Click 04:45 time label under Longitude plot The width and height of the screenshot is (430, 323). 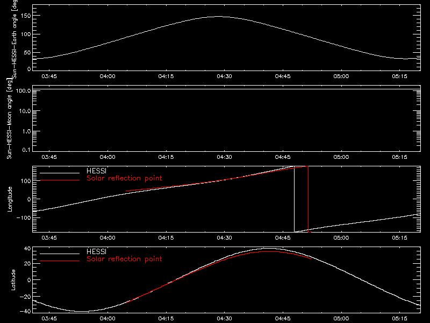[x=283, y=238]
